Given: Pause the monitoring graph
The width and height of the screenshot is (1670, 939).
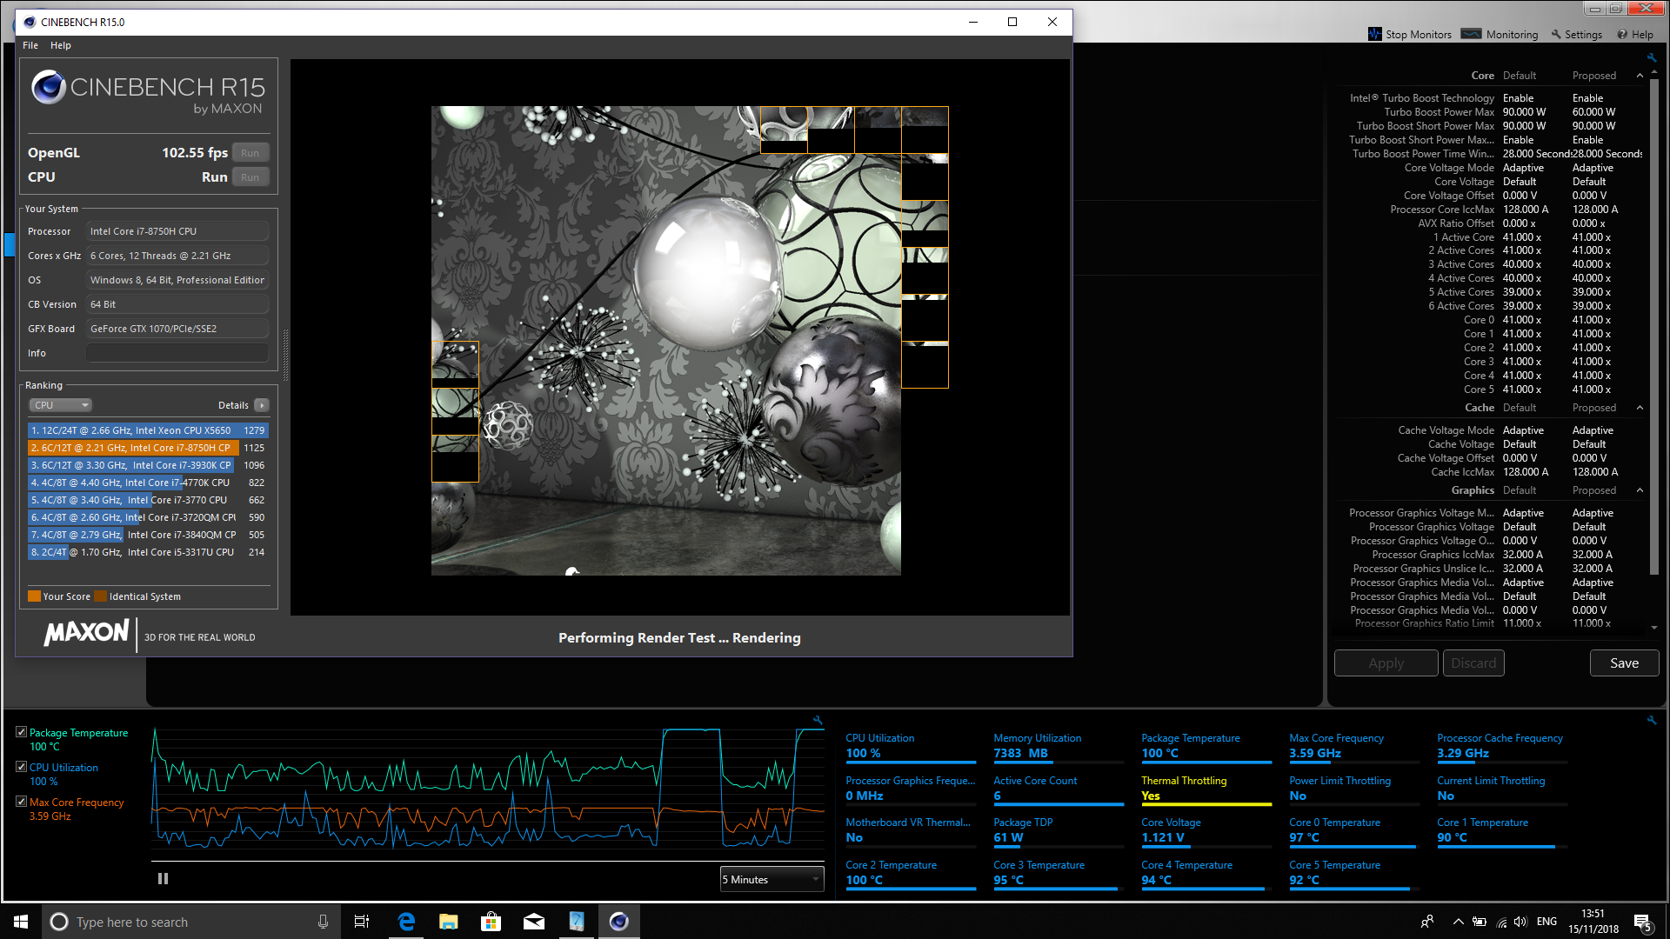Looking at the screenshot, I should 163,879.
